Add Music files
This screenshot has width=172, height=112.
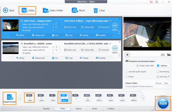point(78,10)
